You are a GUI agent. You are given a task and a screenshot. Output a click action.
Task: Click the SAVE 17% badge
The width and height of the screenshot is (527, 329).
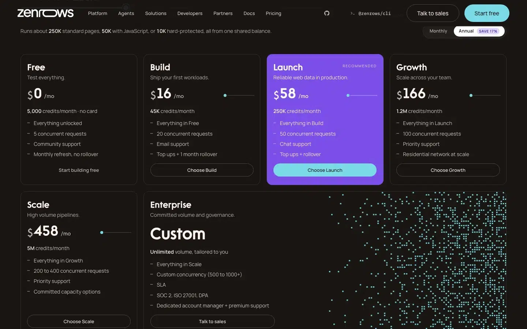point(488,31)
